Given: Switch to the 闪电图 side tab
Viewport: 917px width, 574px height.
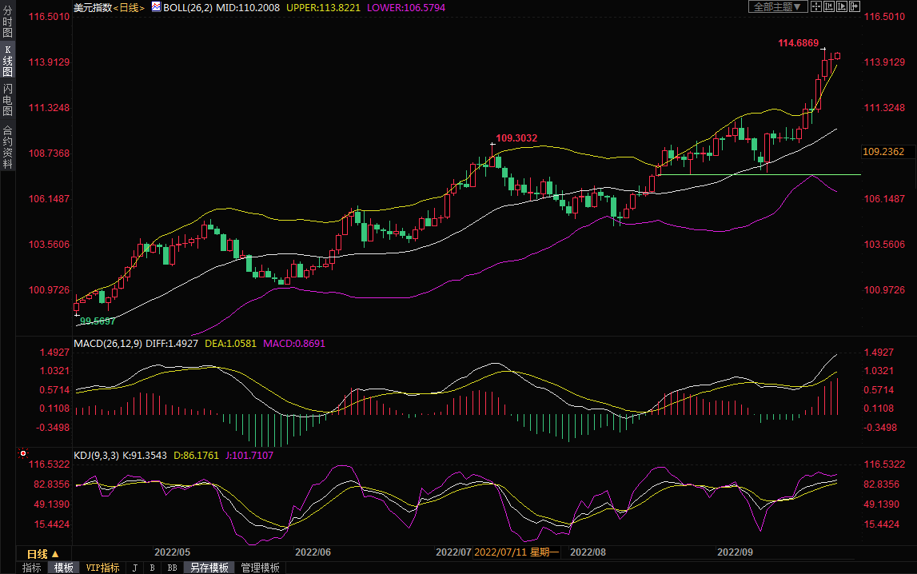Looking at the screenshot, I should tap(7, 98).
